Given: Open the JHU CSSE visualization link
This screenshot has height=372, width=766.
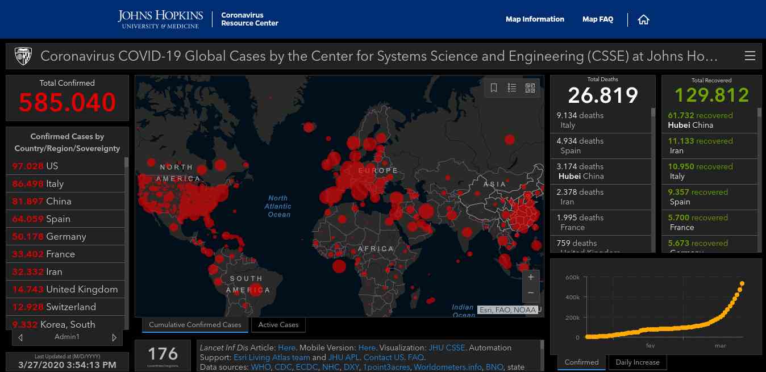Looking at the screenshot, I should pyautogui.click(x=447, y=348).
